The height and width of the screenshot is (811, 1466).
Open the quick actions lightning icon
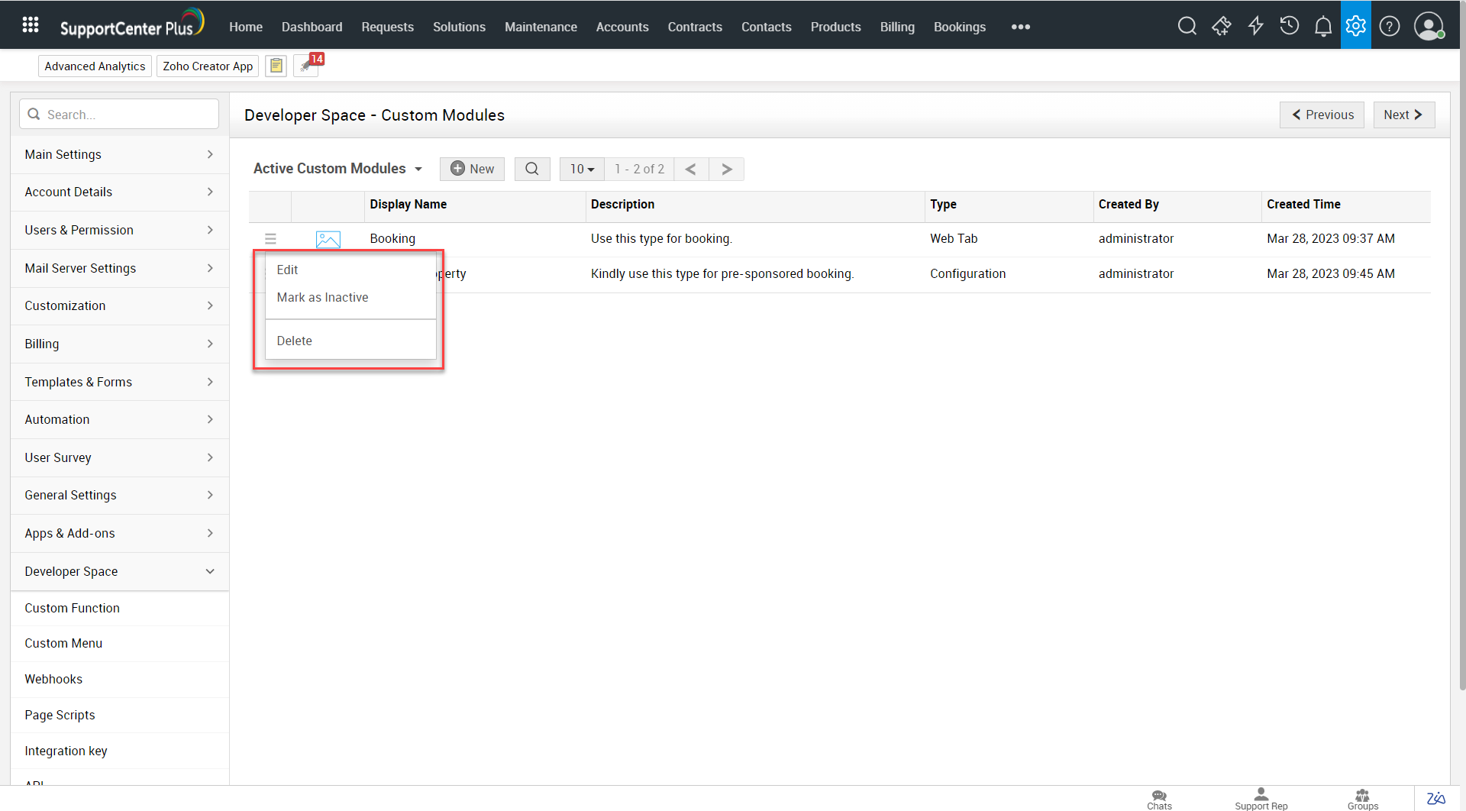[1255, 27]
